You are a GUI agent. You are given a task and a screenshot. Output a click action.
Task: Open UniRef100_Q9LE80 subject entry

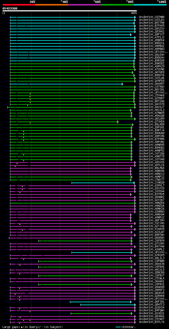[x=152, y=55]
